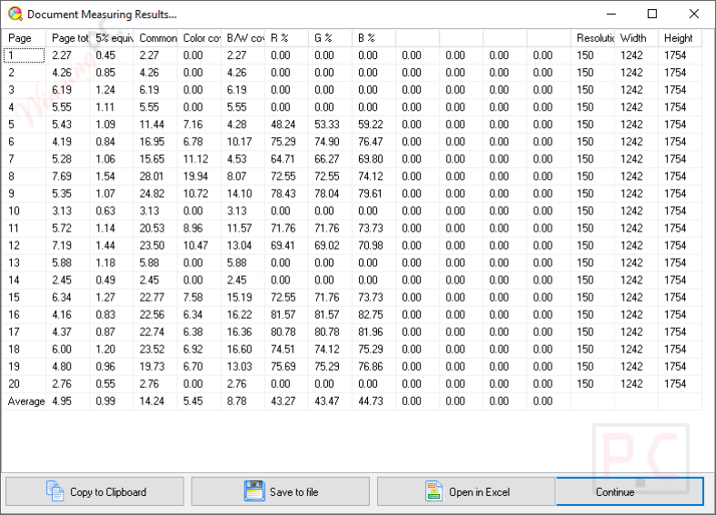Click the Width column header
Image resolution: width=716 pixels, height=515 pixels.
[x=637, y=38]
